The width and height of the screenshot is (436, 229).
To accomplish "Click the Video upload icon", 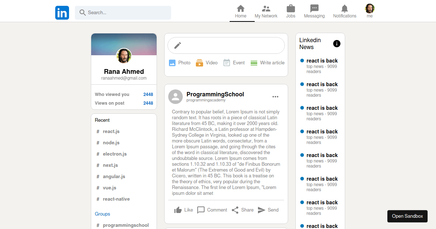I will (x=200, y=63).
